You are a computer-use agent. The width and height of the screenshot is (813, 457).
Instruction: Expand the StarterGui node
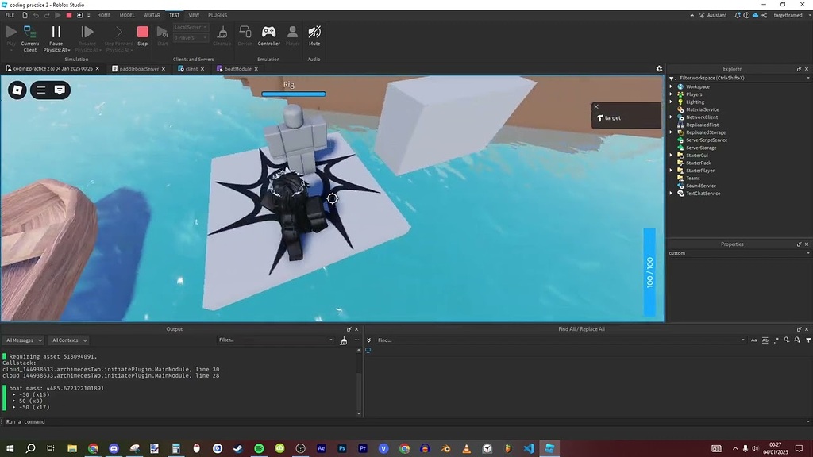pos(671,156)
